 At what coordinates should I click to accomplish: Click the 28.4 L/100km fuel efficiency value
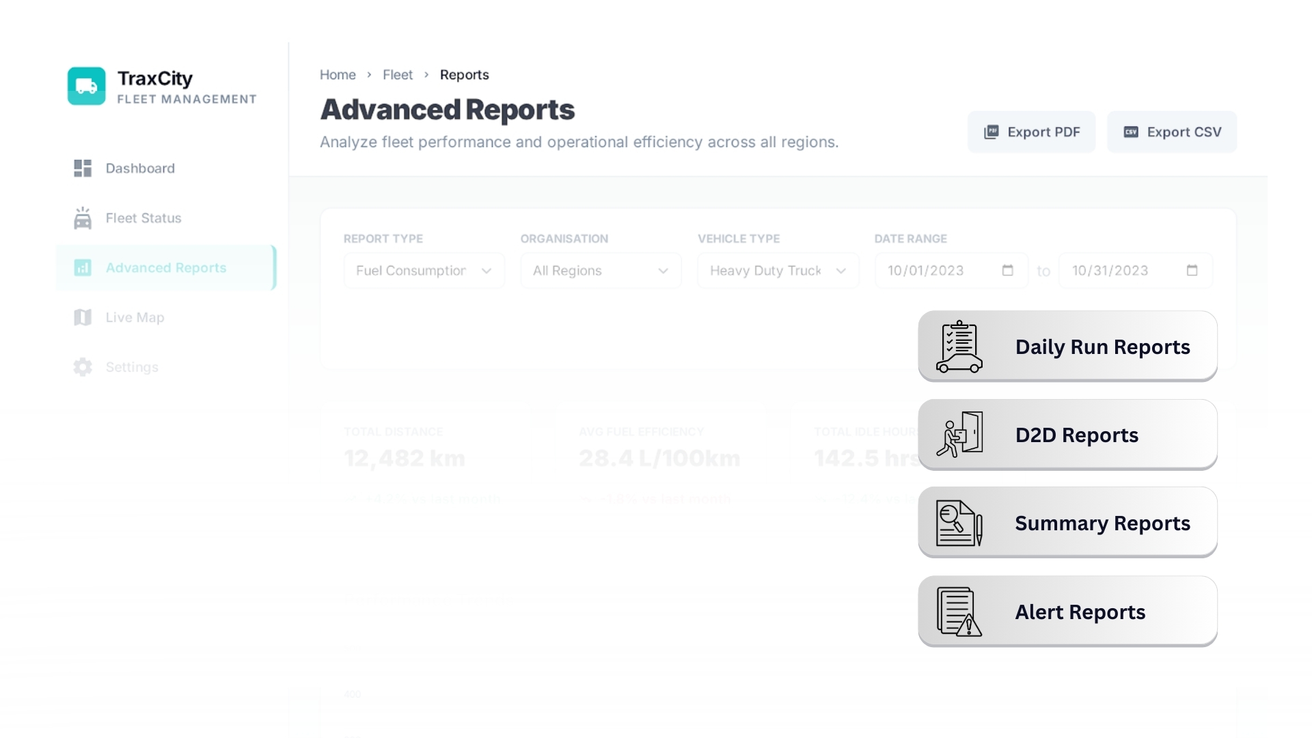(x=659, y=458)
